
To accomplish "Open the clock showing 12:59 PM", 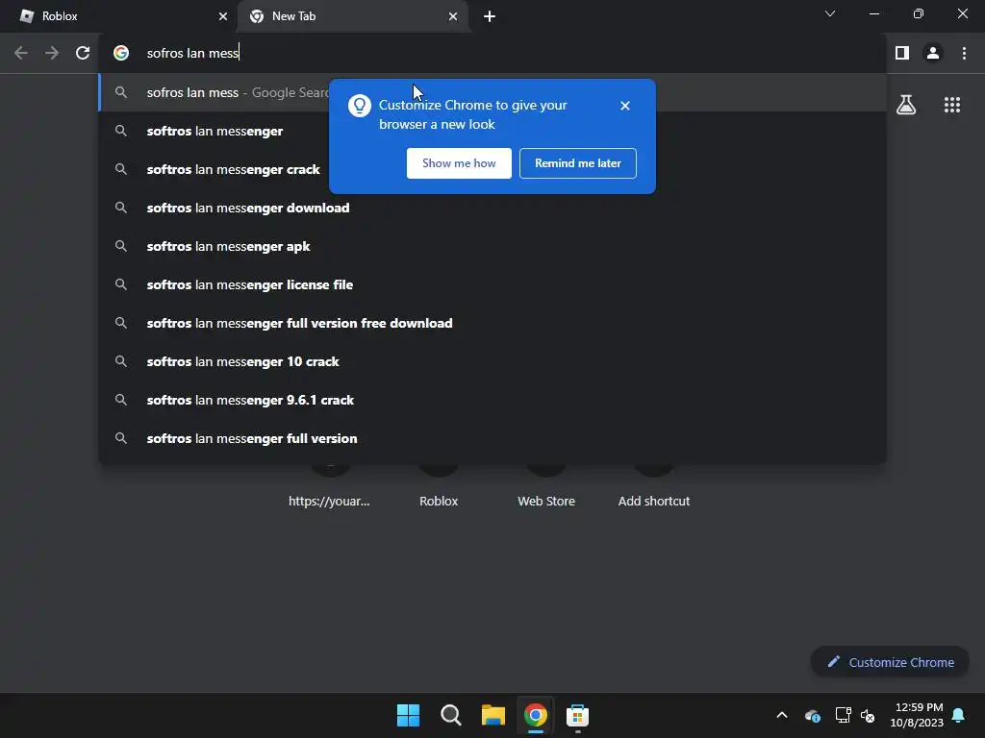I will point(917,715).
